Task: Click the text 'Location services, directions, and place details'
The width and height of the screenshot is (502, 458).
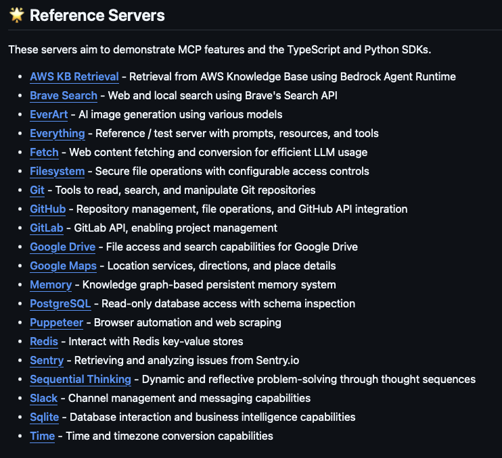Action: click(x=221, y=265)
